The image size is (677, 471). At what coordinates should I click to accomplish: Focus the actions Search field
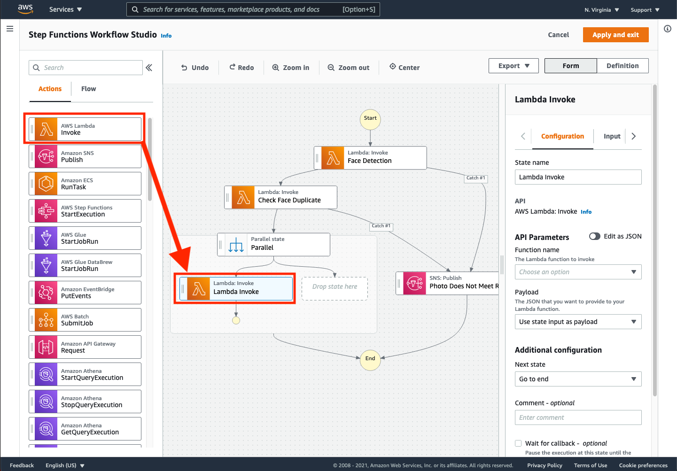point(86,68)
